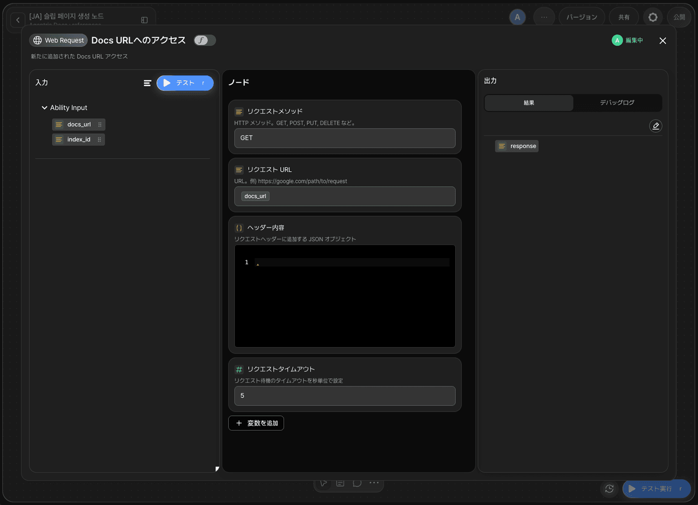
Task: Open the more options dots in bottom toolbar
Action: (374, 483)
